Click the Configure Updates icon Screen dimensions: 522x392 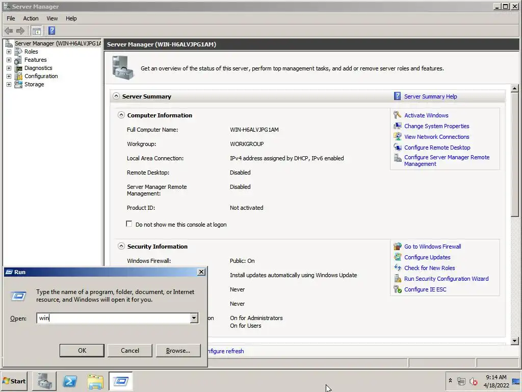point(397,257)
